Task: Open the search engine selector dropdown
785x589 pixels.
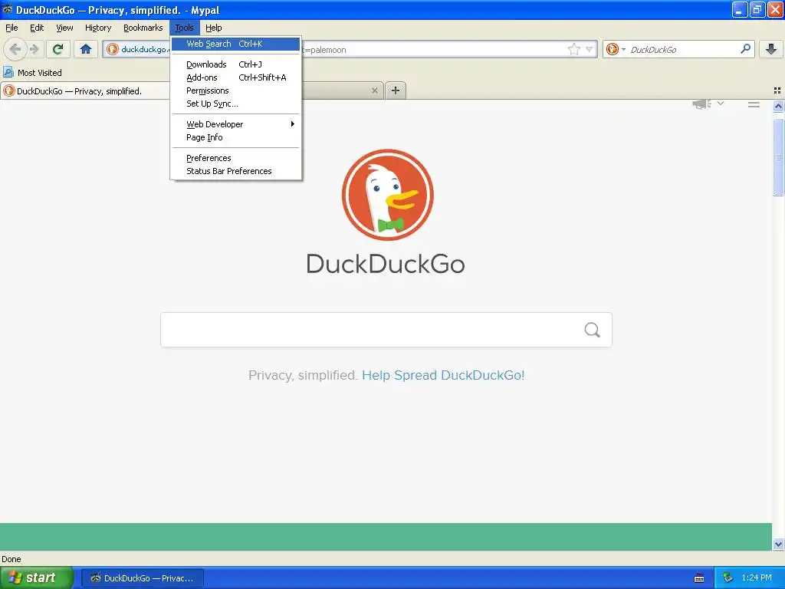Action: pos(616,49)
